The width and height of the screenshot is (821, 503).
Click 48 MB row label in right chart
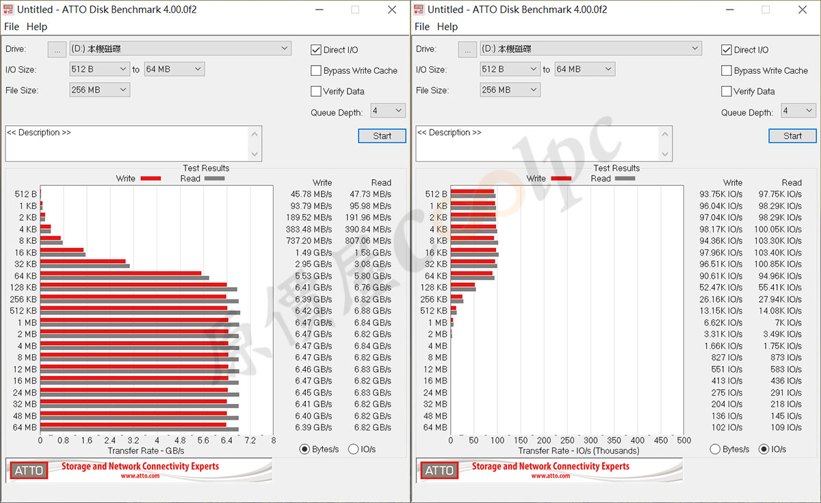[435, 416]
